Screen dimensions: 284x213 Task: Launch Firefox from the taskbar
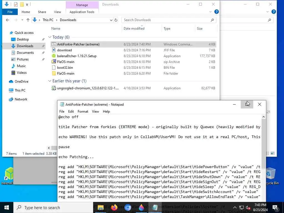[x=114, y=207]
